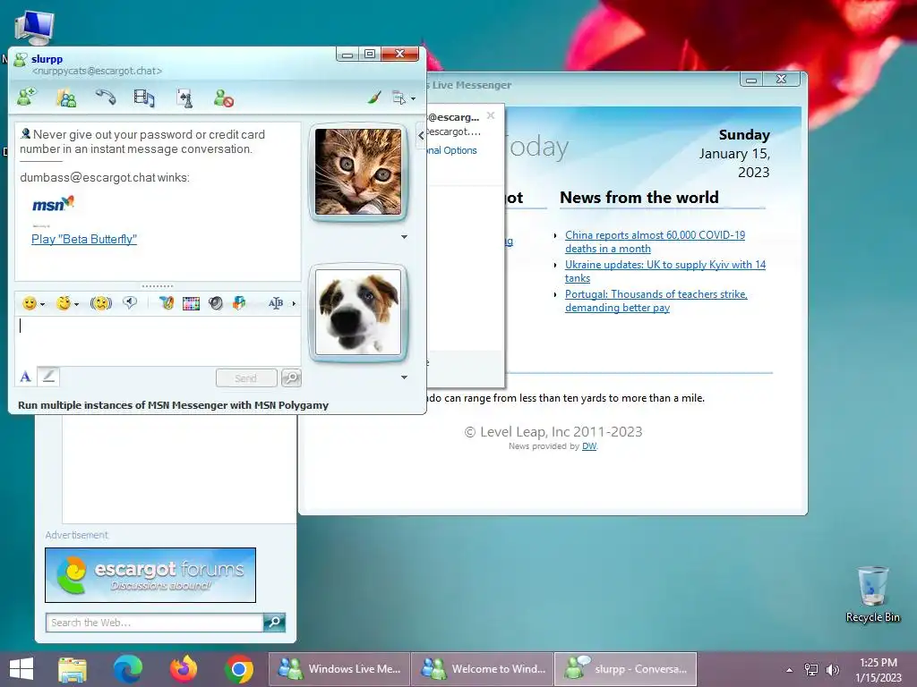Screen dimensions: 917x687
Task: Open the packs colorful icon
Action: [238, 302]
